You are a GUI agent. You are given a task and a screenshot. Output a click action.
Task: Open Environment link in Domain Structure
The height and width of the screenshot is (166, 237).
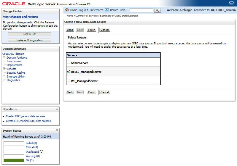coord(14,61)
